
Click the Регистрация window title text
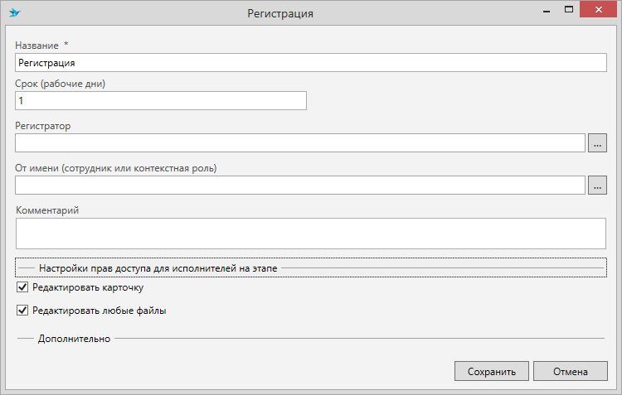280,14
